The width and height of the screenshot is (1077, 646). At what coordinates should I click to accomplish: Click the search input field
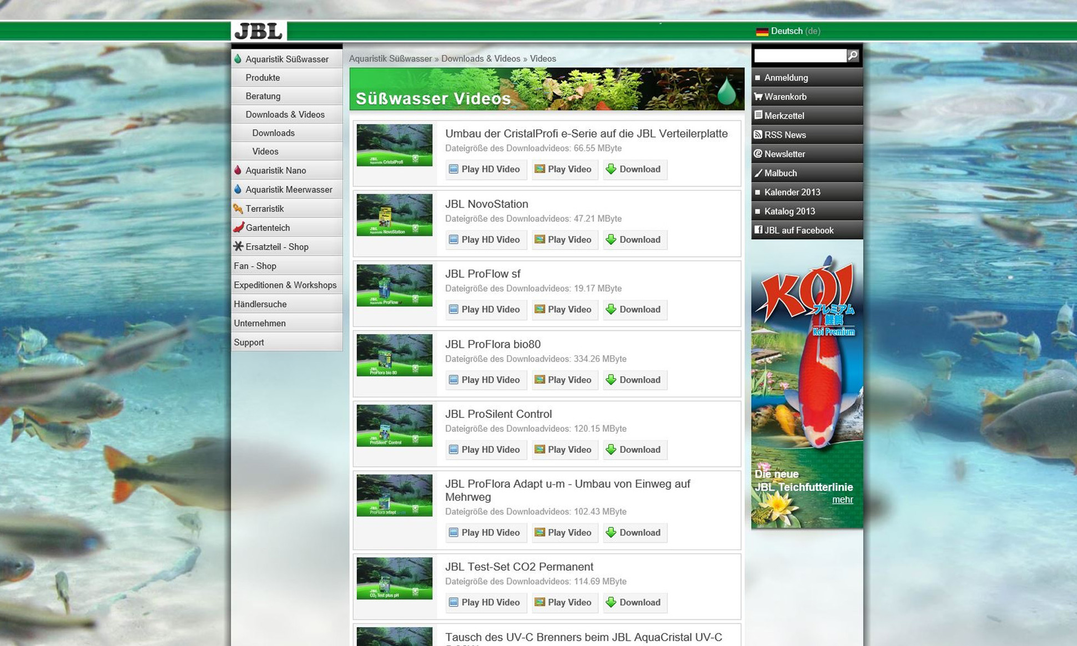click(799, 55)
